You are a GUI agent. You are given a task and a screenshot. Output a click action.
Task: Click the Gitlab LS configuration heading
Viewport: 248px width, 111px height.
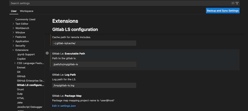click(75, 29)
